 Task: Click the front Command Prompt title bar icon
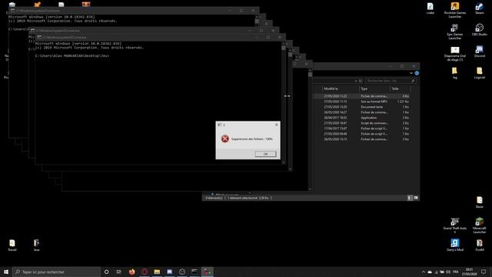(x=39, y=37)
